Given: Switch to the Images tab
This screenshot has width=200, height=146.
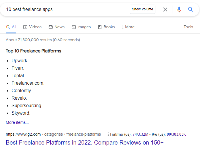Looking at the screenshot, I should [81, 27].
